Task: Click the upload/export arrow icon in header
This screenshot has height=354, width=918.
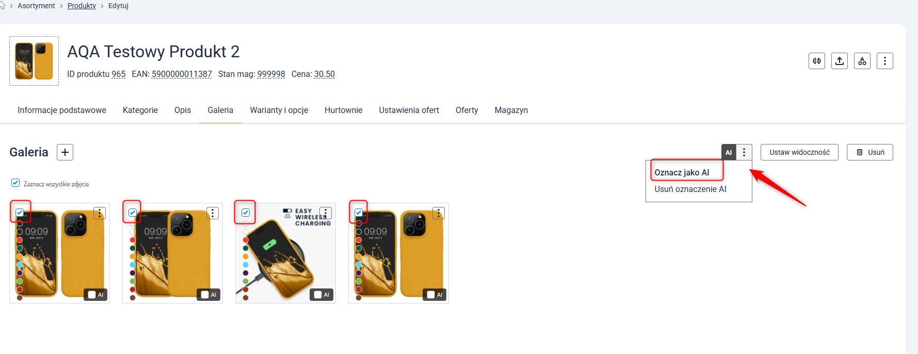Action: coord(840,61)
